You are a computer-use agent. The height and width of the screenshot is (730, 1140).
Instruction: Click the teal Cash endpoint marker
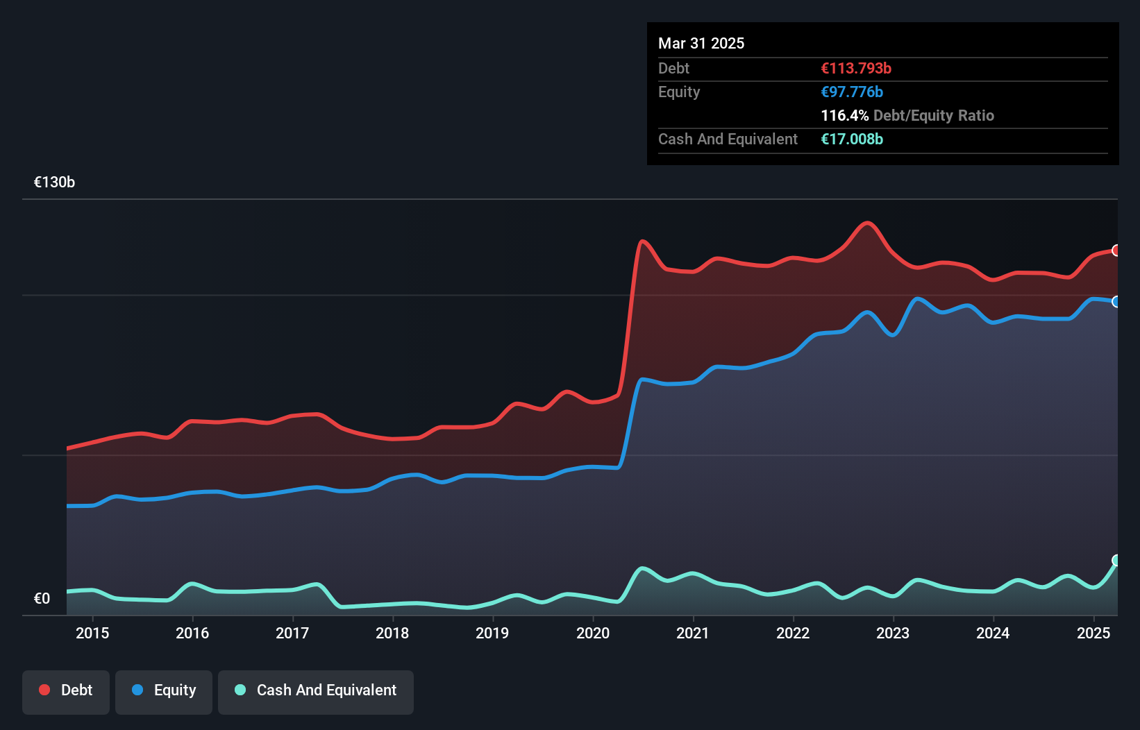[1116, 560]
